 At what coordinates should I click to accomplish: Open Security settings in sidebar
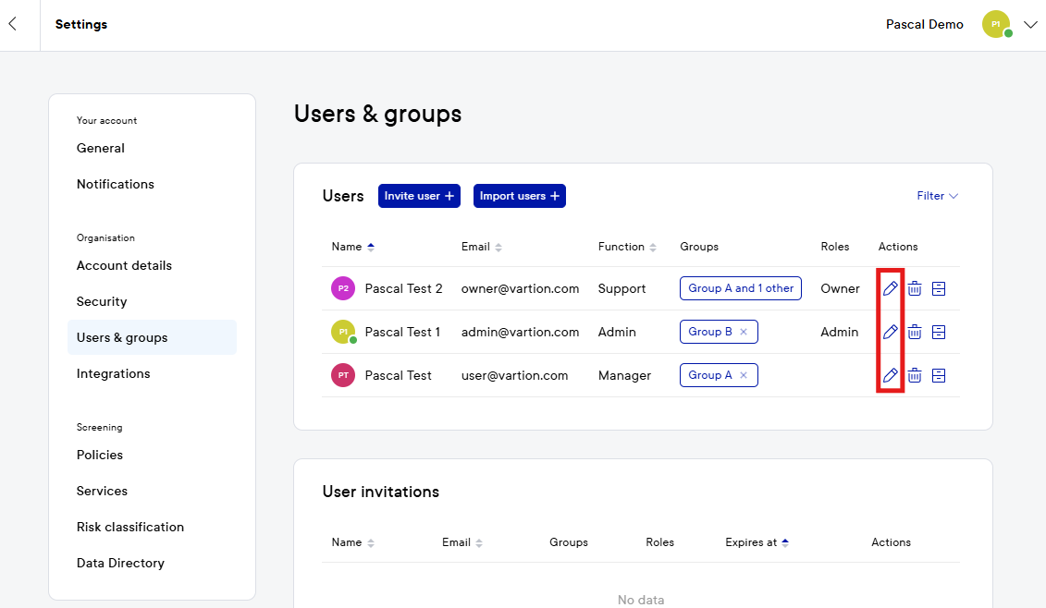pyautogui.click(x=102, y=301)
